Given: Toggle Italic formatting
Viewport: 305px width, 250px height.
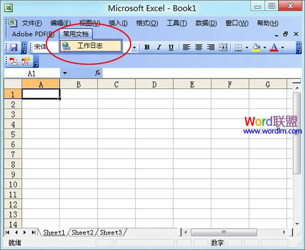Looking at the screenshot, I should [x=159, y=47].
